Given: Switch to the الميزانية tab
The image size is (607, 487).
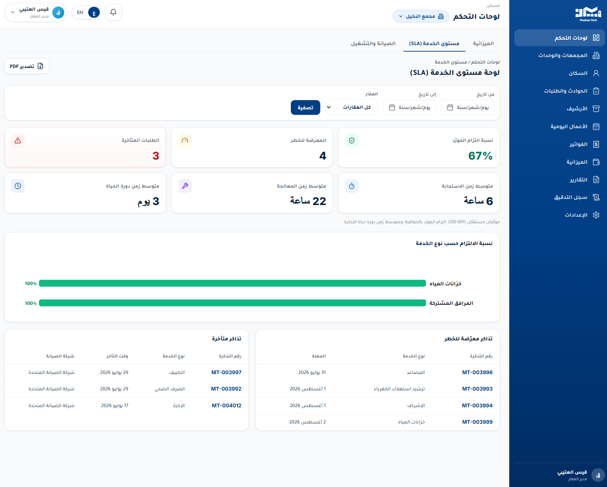Looking at the screenshot, I should coord(483,43).
